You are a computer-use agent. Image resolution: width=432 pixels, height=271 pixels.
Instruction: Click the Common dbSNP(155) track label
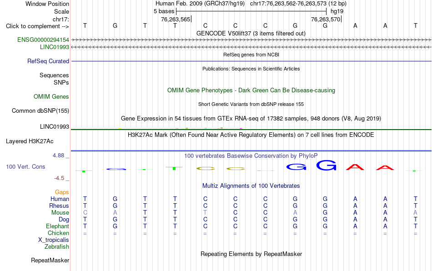[x=40, y=110]
